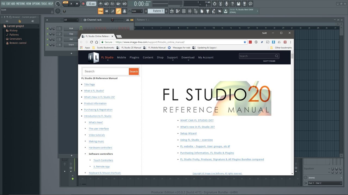Screen dimensions: 348x195
Task: Open the Mixer view icon
Action: 190,11
